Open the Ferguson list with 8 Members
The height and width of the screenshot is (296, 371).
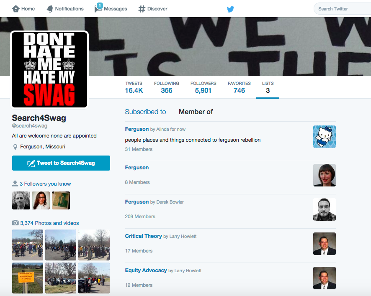pyautogui.click(x=137, y=168)
